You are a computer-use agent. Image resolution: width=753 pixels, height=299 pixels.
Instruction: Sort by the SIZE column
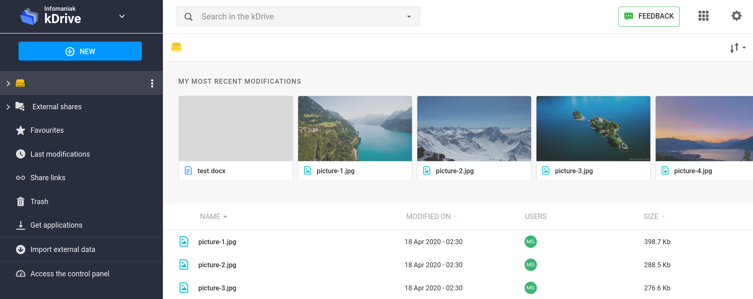(654, 217)
